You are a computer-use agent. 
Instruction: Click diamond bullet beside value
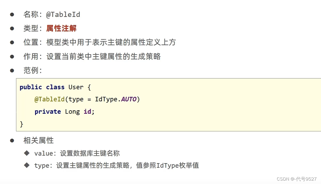coord(27,153)
